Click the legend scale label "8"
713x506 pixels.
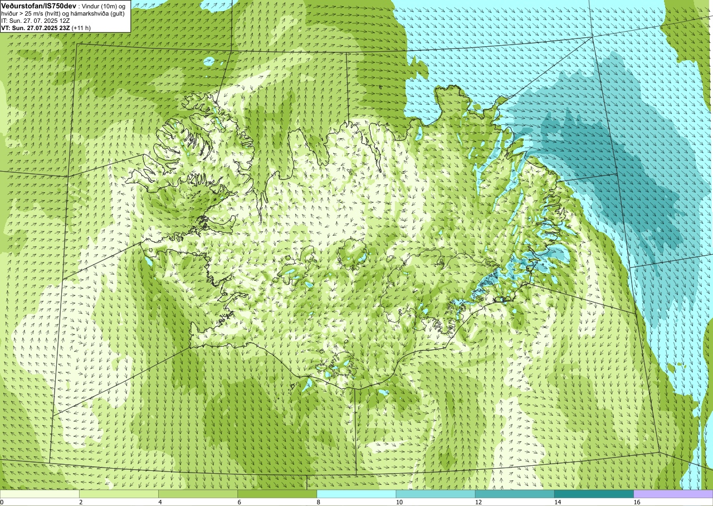tap(318, 502)
